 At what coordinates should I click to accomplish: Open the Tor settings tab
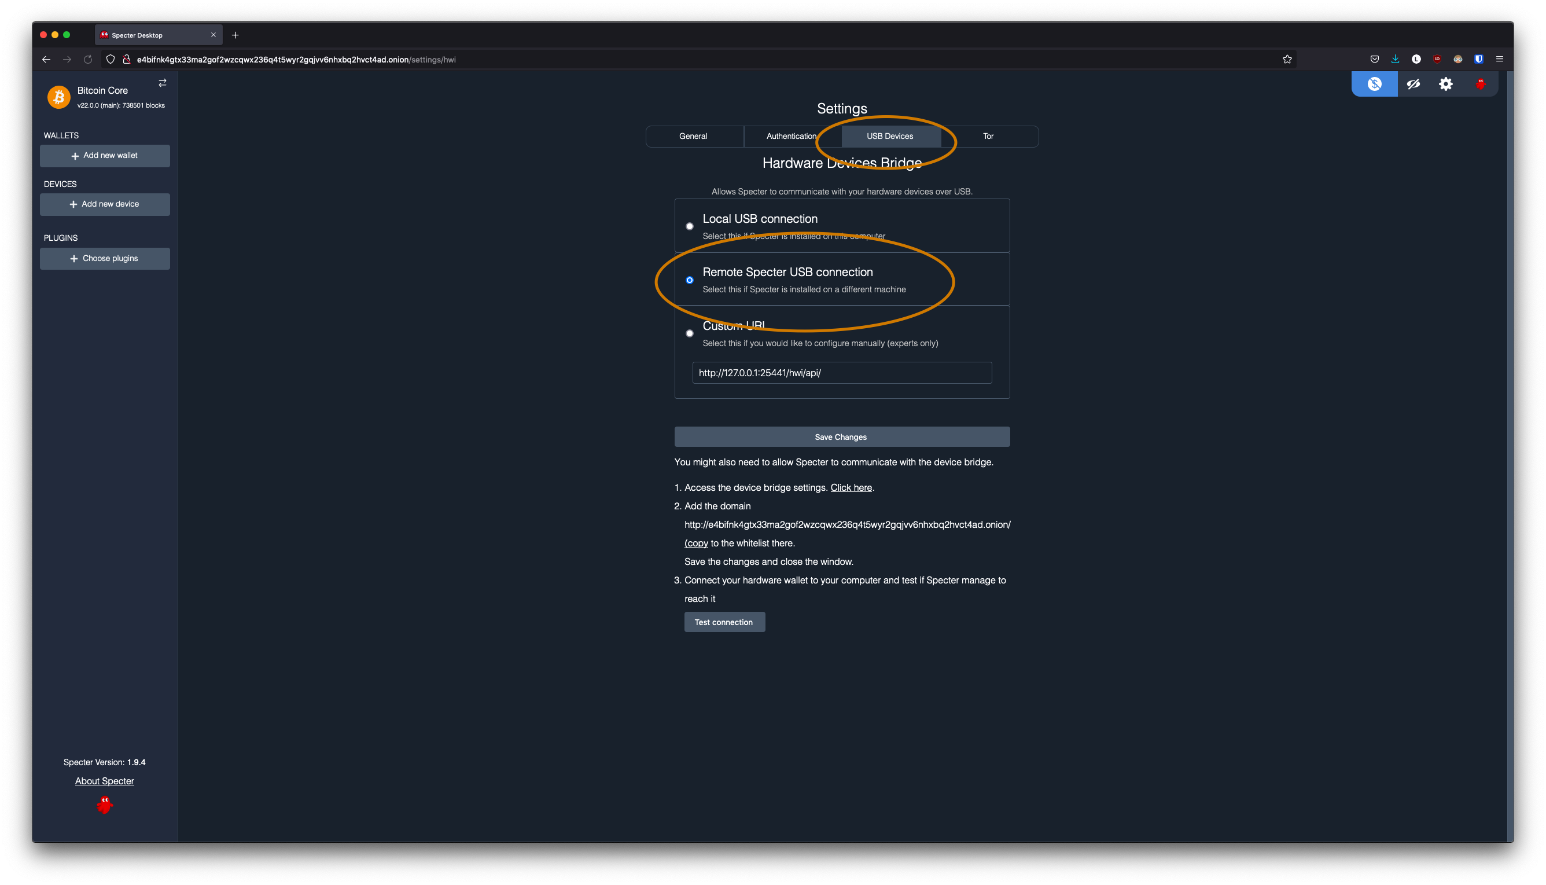988,136
